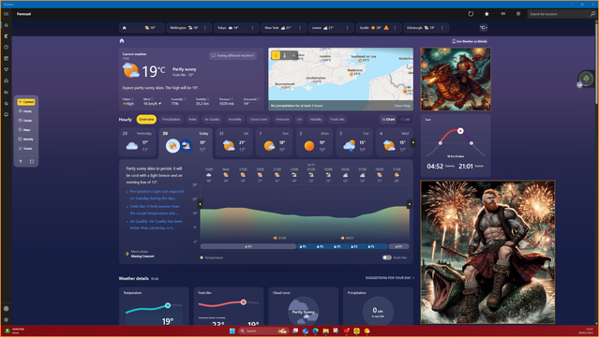
Task: Switch hourly view to Chart
Action: pos(388,120)
